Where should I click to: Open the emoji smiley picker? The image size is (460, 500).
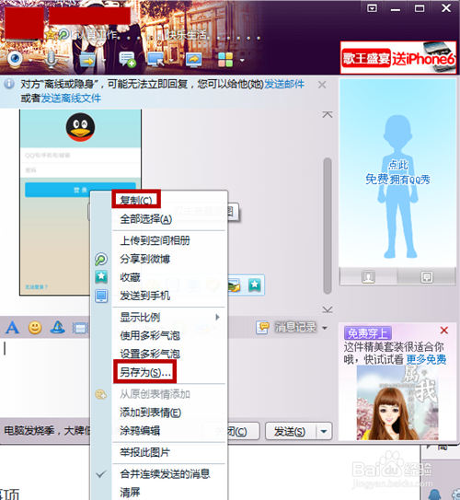click(35, 327)
